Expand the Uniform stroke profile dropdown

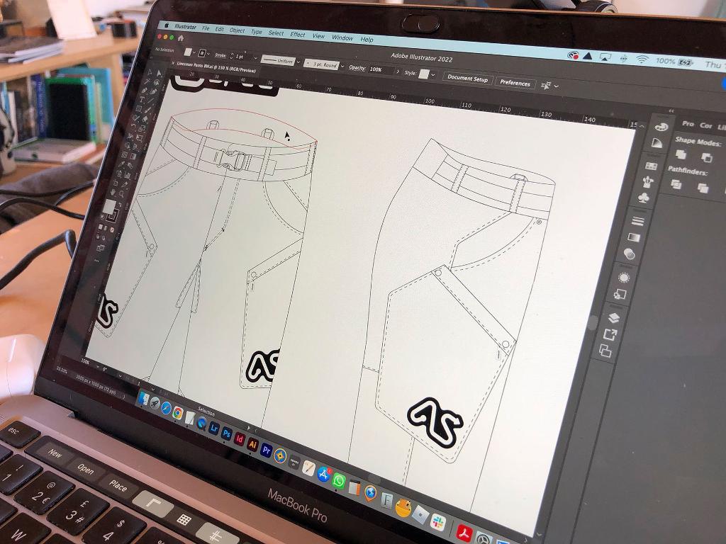pos(299,63)
